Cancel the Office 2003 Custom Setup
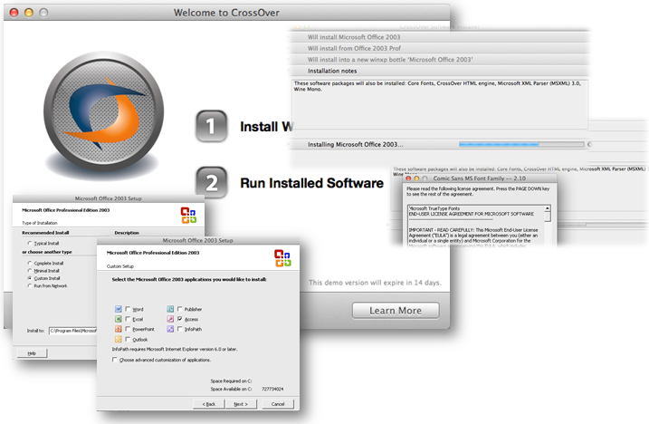Screen dimensions: 649x424 coord(278,404)
